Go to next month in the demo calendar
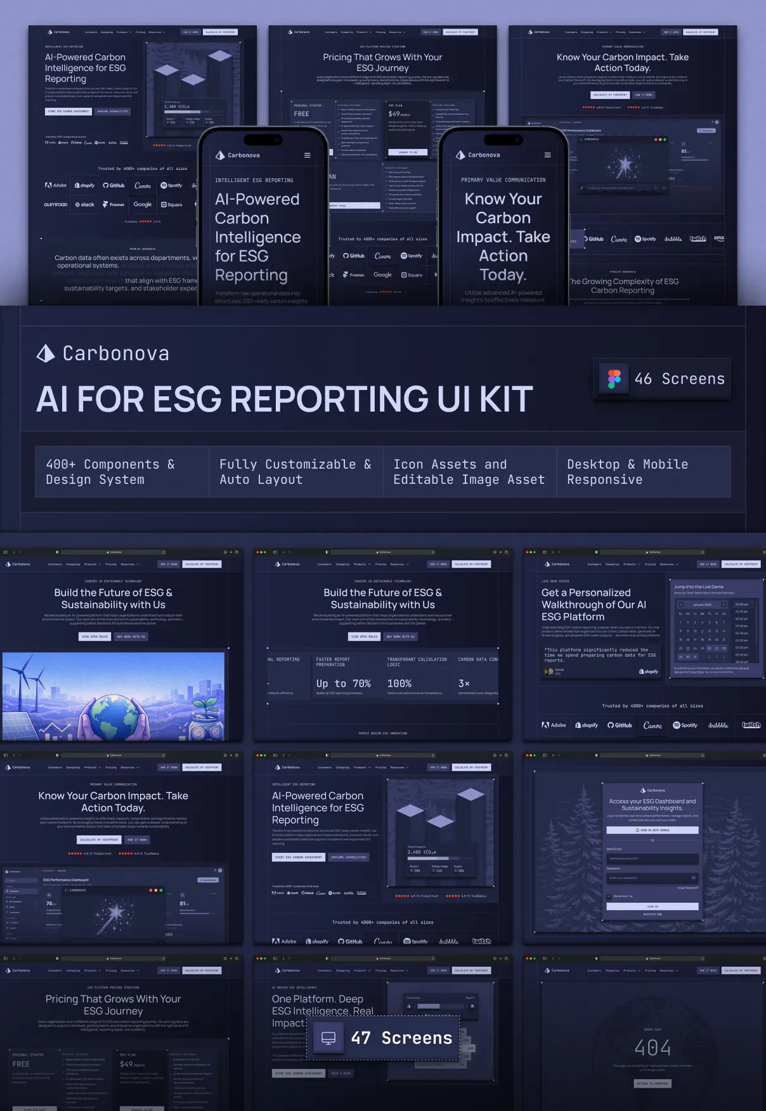 724,604
